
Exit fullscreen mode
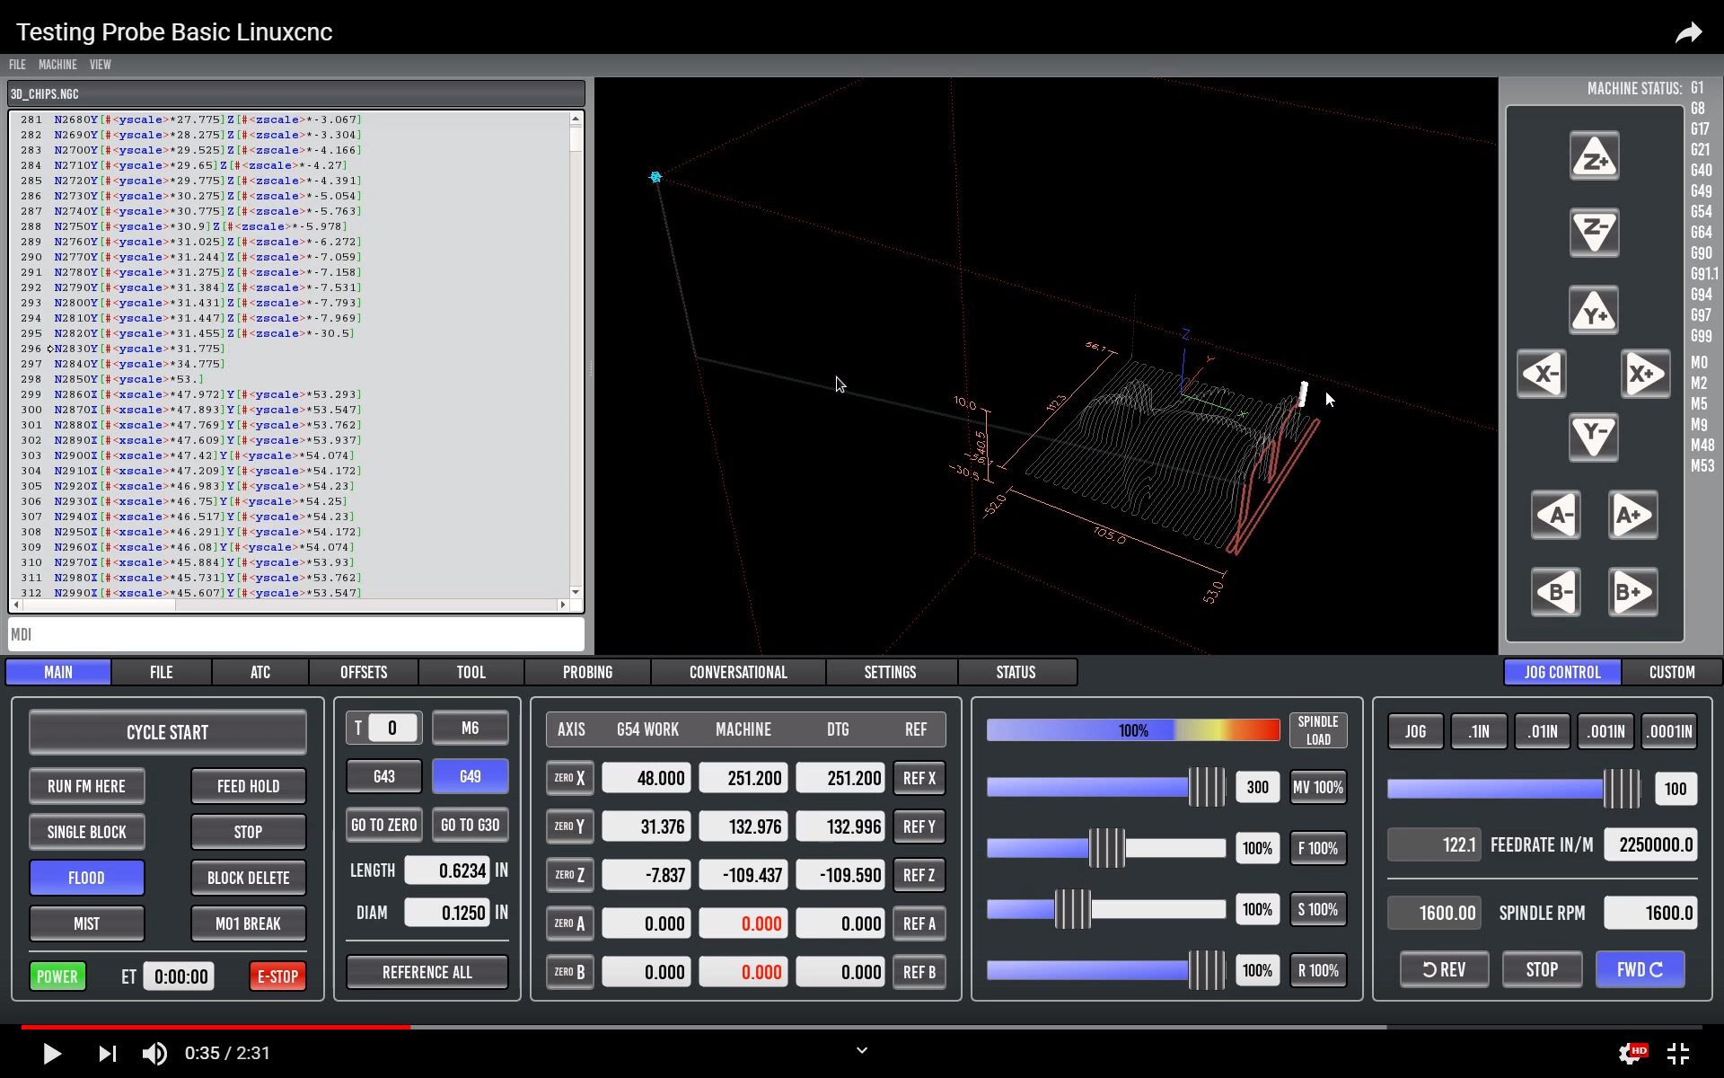[1678, 1053]
